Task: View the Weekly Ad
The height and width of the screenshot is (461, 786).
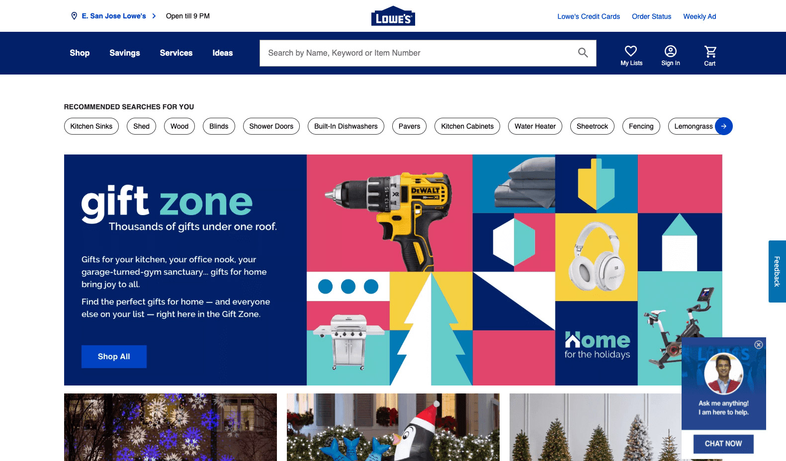Action: [699, 16]
